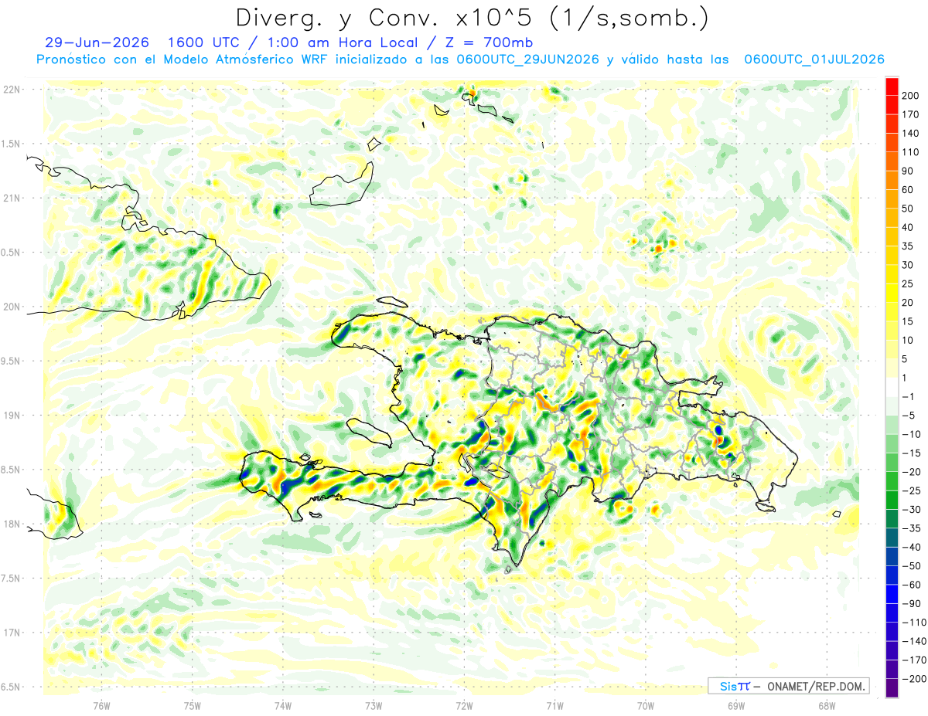Click the positive '90' color scale value
Viewport: 928px width, 716px height.
click(907, 171)
